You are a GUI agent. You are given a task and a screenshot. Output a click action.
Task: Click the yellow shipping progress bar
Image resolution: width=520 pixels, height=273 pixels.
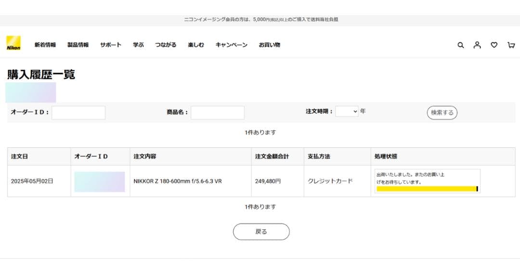tap(427, 189)
